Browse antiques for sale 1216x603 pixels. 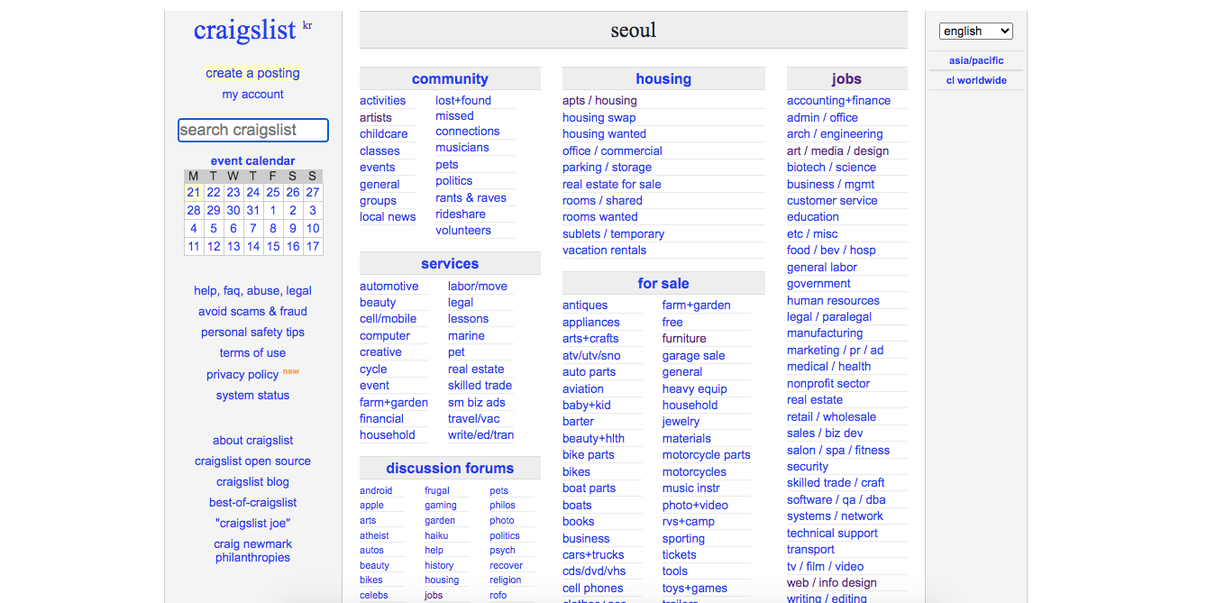coord(585,305)
